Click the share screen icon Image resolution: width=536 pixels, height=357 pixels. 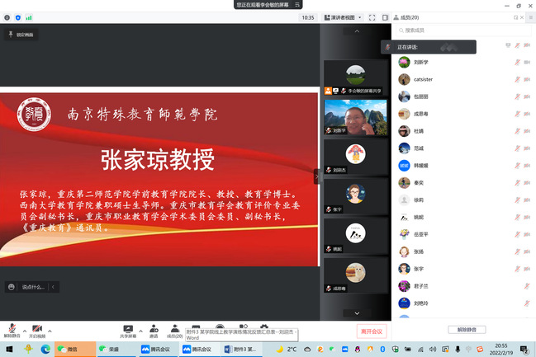[128, 329]
